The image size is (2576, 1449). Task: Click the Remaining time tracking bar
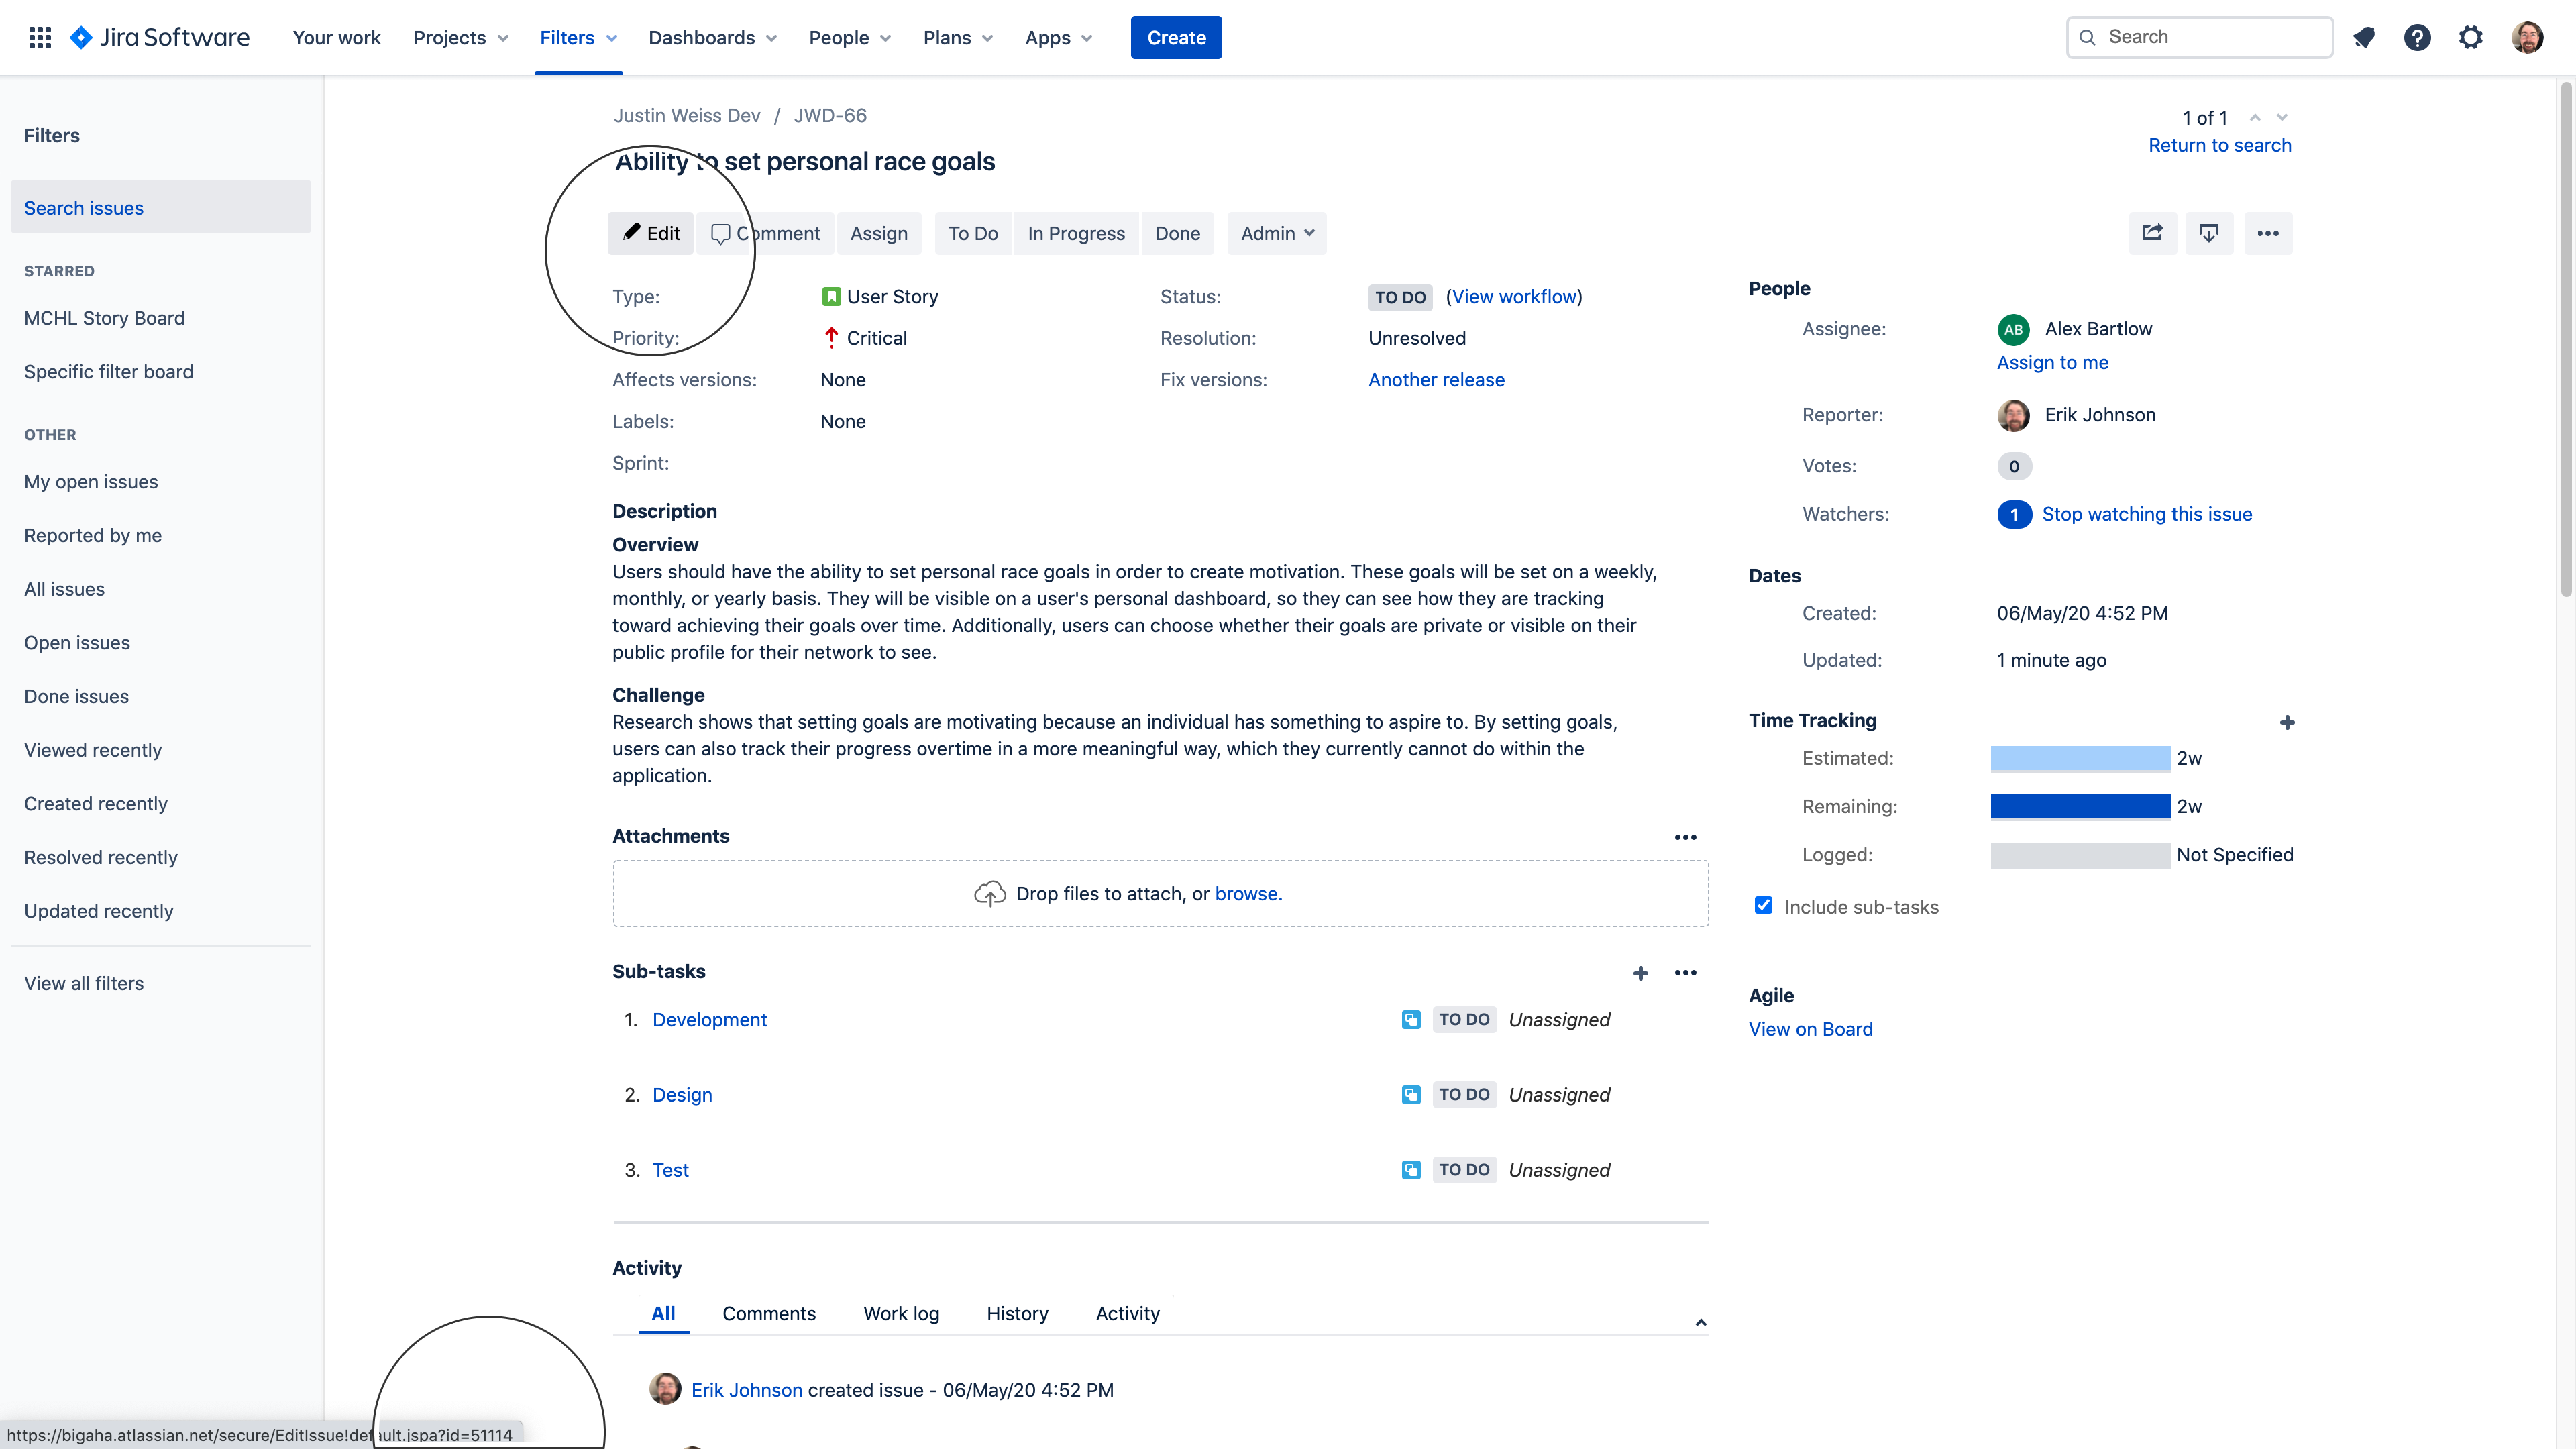(2080, 806)
